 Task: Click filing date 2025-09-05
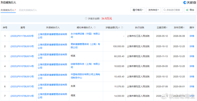coord(162,66)
